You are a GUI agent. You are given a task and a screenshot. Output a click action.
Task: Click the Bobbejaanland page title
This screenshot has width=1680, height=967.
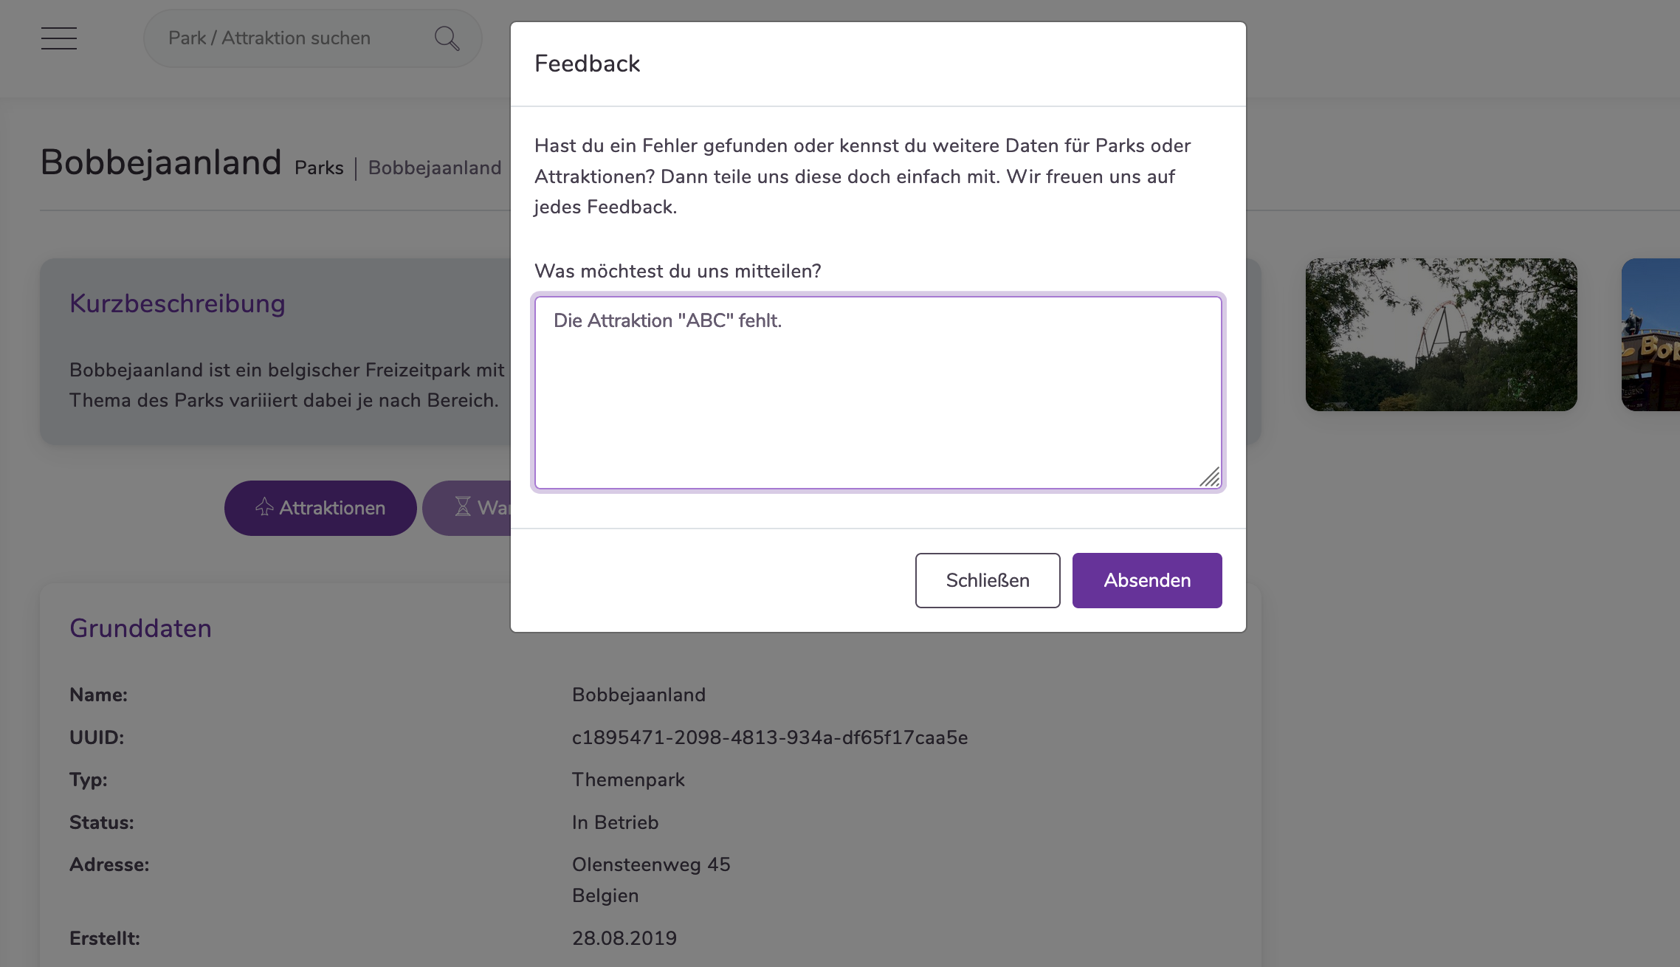(x=161, y=162)
